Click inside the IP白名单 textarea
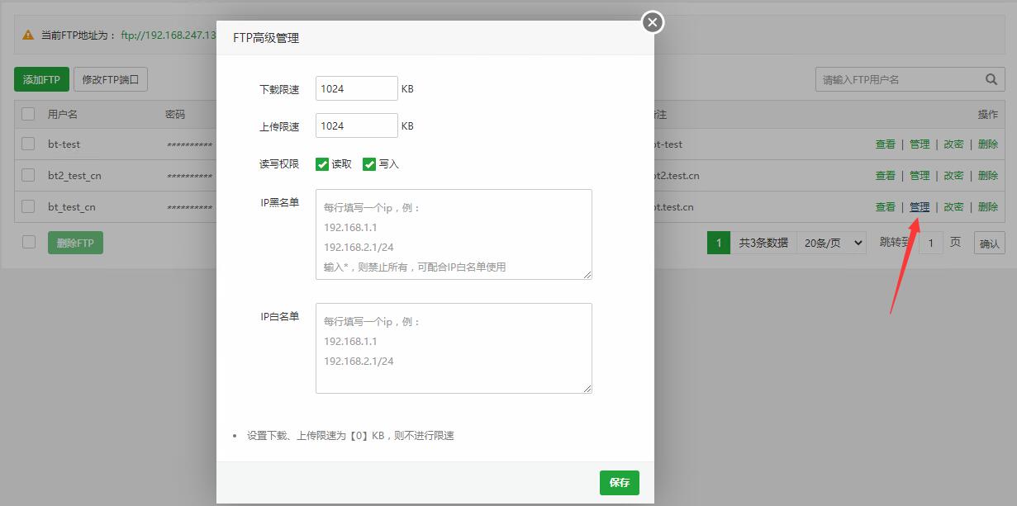 coord(454,348)
